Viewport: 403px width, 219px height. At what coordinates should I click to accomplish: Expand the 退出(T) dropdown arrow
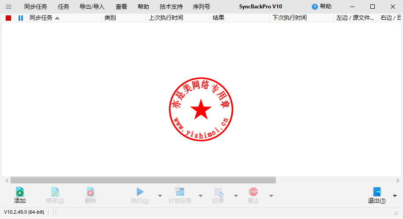[395, 196]
